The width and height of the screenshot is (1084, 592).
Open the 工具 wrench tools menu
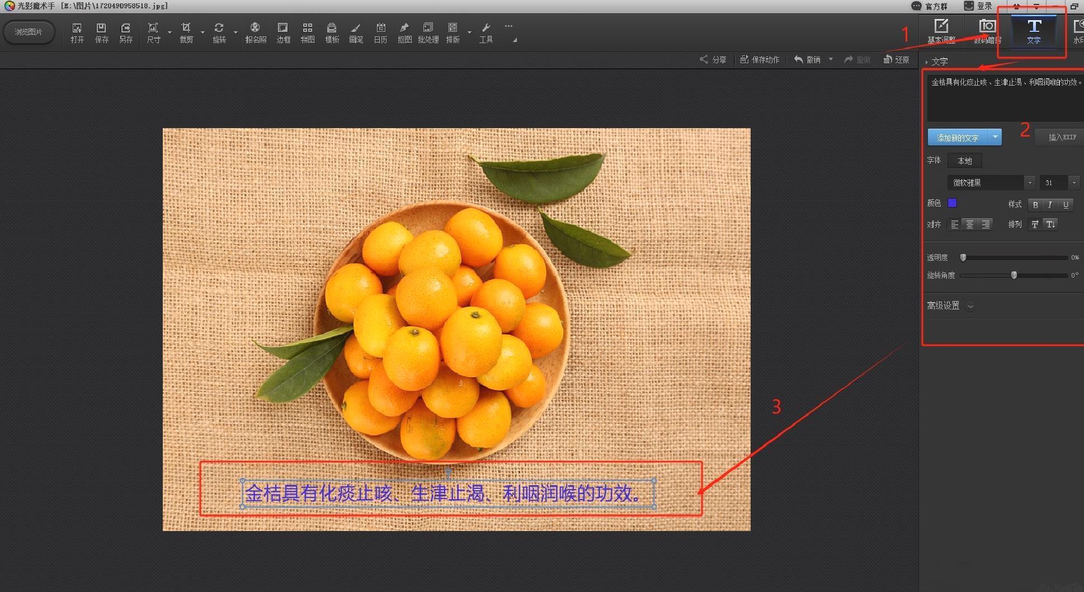pyautogui.click(x=486, y=33)
